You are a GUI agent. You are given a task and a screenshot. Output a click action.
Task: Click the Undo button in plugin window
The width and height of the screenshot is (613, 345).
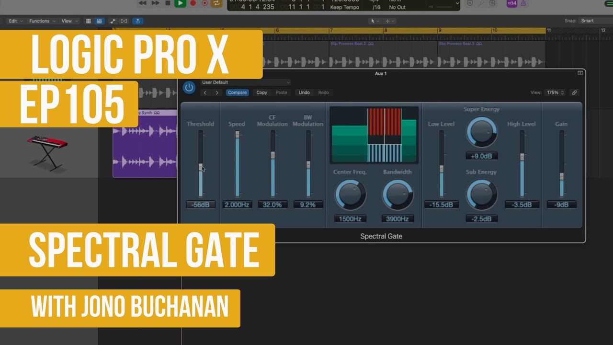point(304,92)
